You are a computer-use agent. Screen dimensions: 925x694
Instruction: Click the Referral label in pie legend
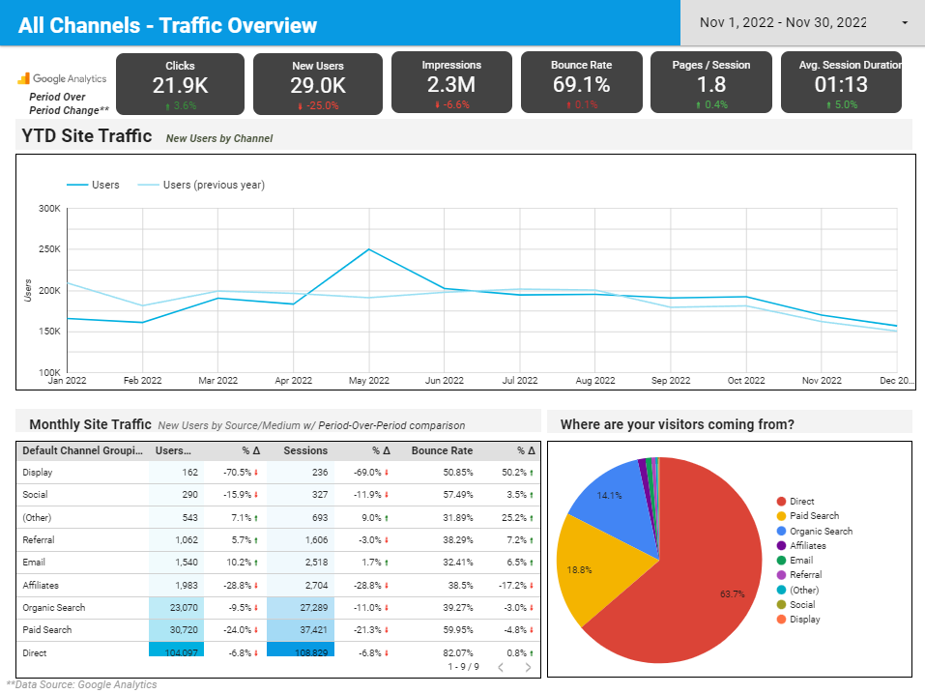806,575
